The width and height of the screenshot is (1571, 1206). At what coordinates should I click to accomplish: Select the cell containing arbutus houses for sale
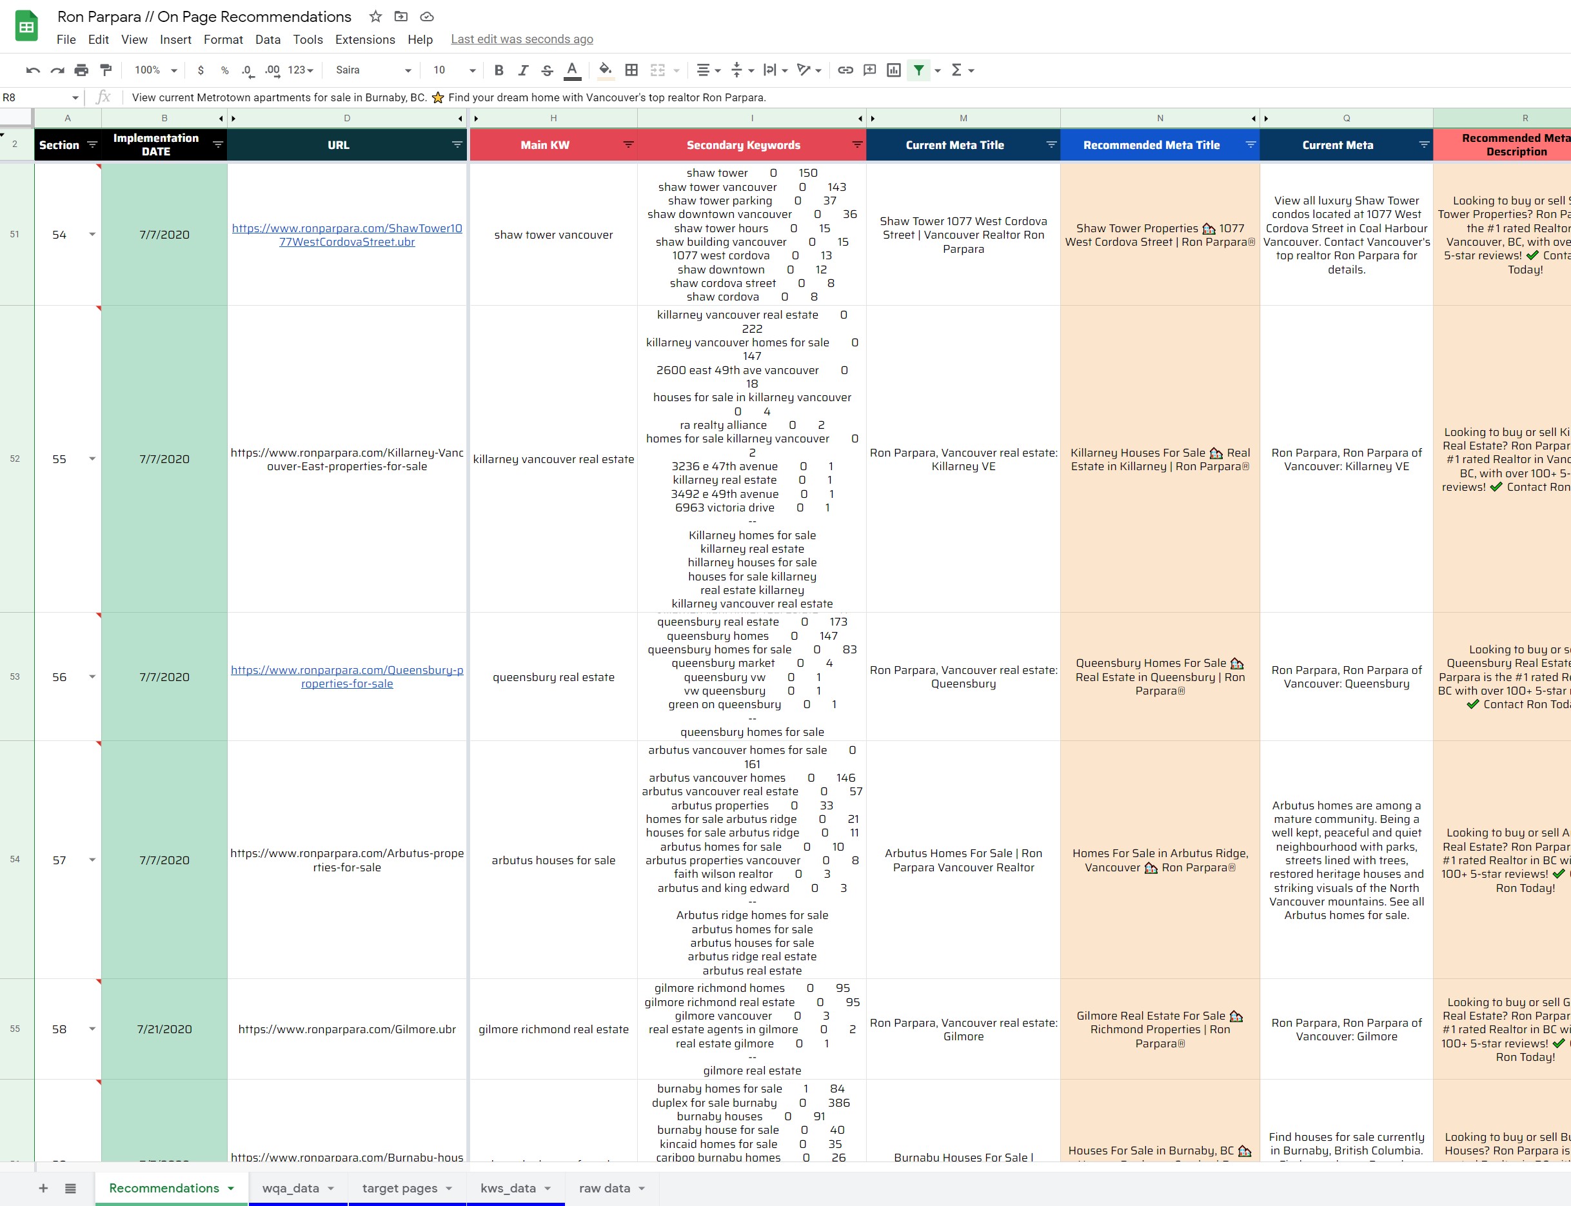[x=553, y=860]
